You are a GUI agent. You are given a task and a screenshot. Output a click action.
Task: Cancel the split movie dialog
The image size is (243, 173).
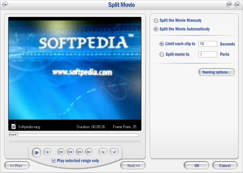tap(225, 166)
